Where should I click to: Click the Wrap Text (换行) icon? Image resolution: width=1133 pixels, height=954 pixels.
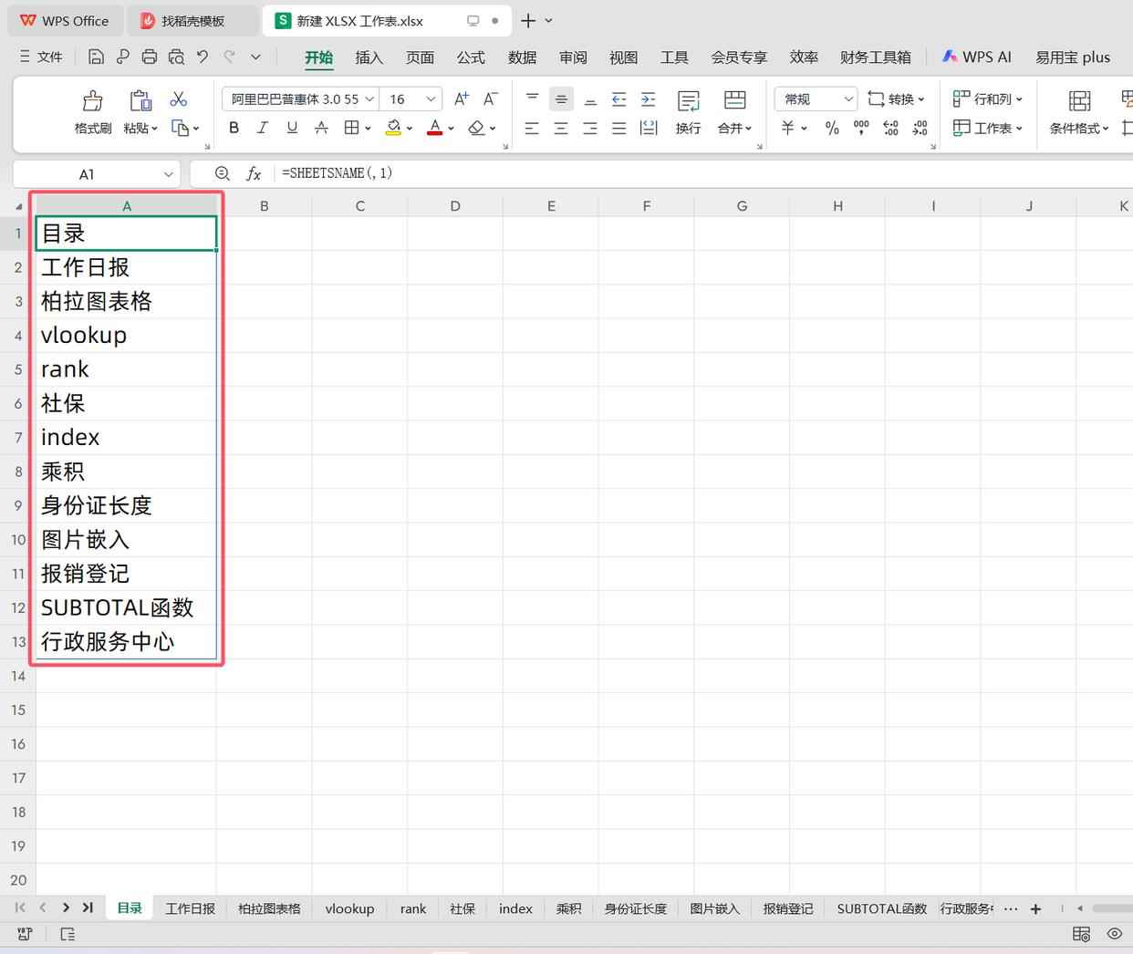point(688,100)
